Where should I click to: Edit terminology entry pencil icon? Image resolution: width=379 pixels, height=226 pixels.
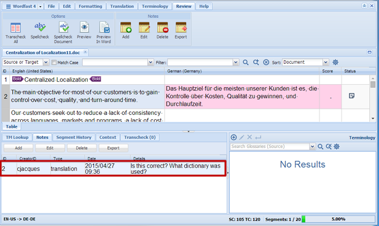click(x=241, y=138)
